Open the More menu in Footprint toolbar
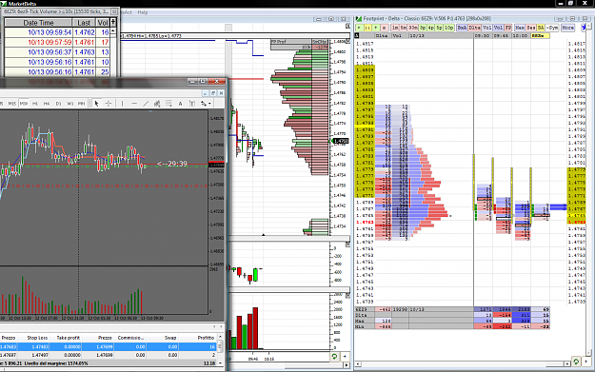Viewport: 595px width, 372px height. (x=568, y=28)
